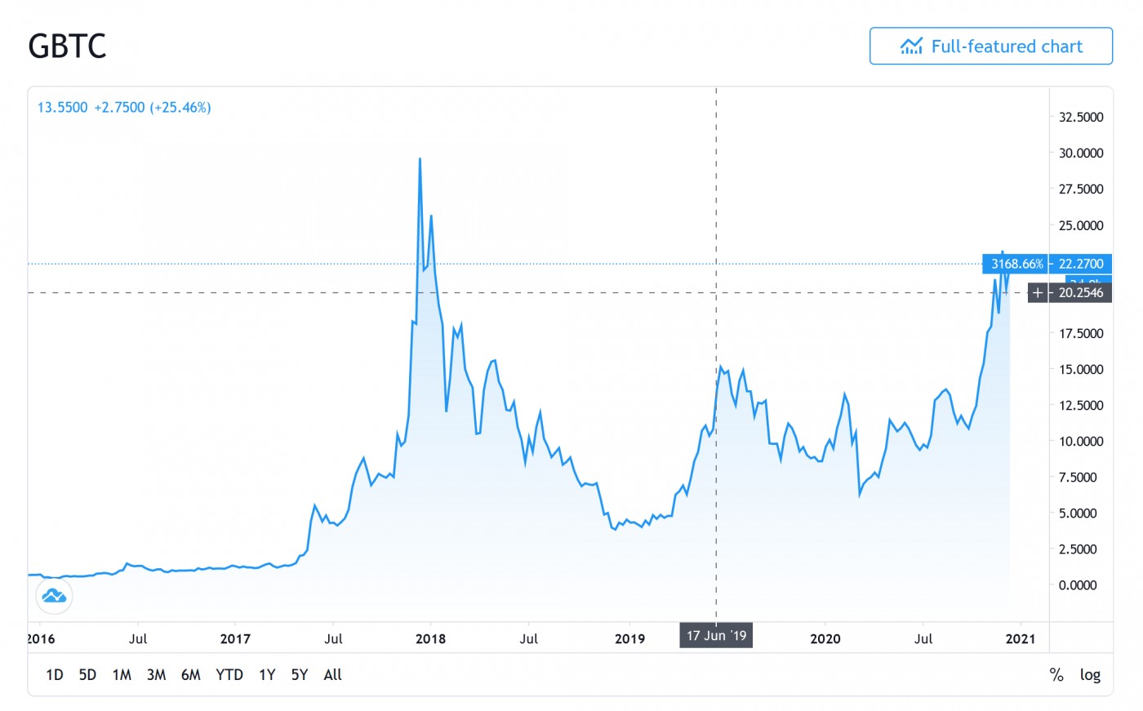The height and width of the screenshot is (711, 1143).
Task: Click the 20.2546 crosshair price label
Action: coord(1081,292)
